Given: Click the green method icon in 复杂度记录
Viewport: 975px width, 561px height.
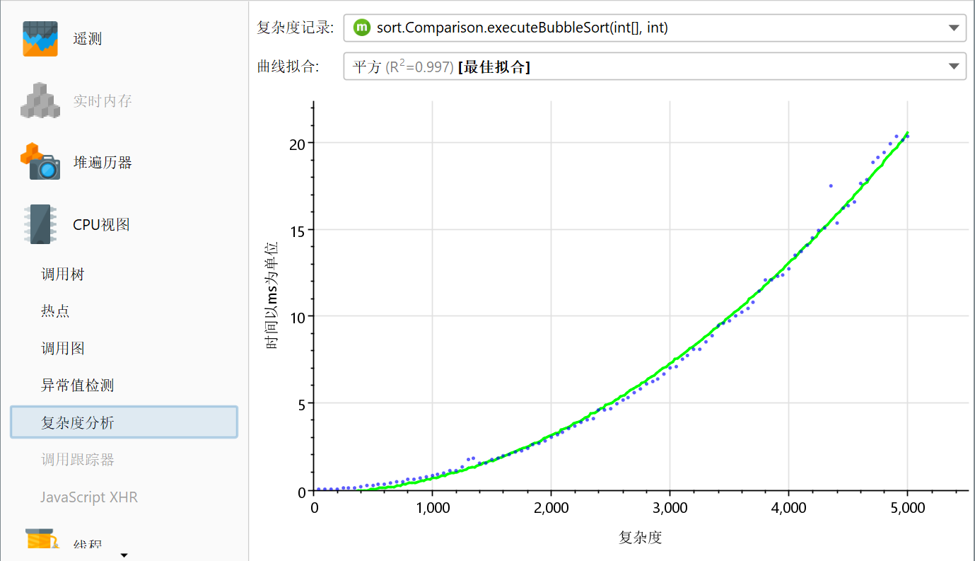Looking at the screenshot, I should coord(361,28).
